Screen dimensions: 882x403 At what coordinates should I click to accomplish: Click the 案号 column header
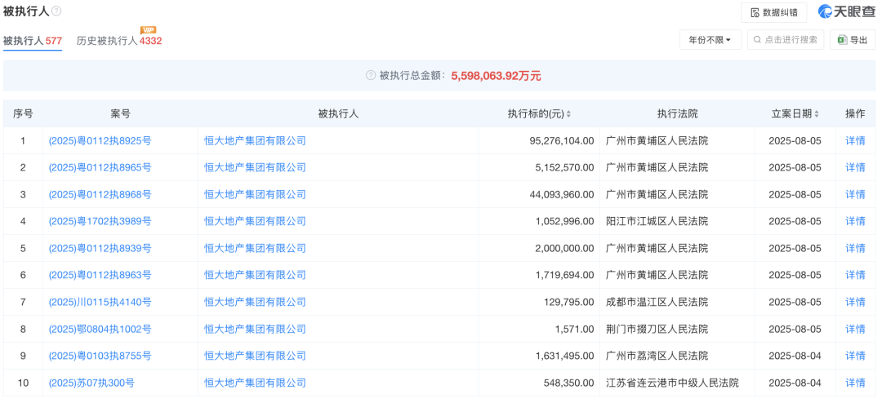(x=120, y=114)
